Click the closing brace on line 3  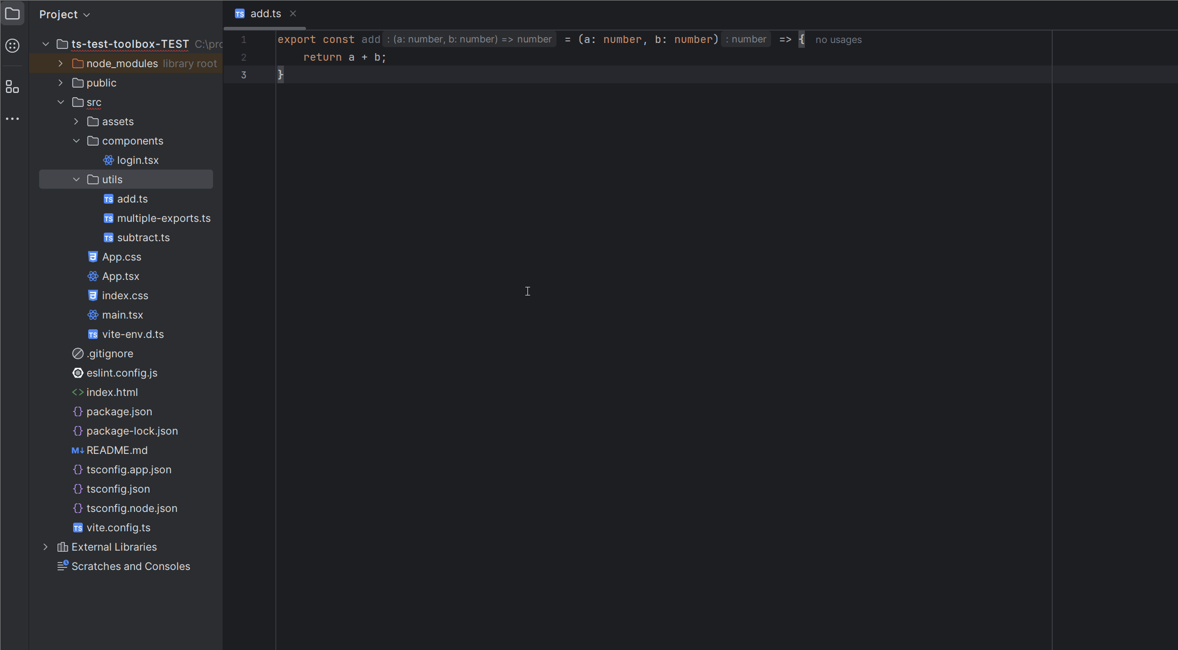click(281, 74)
